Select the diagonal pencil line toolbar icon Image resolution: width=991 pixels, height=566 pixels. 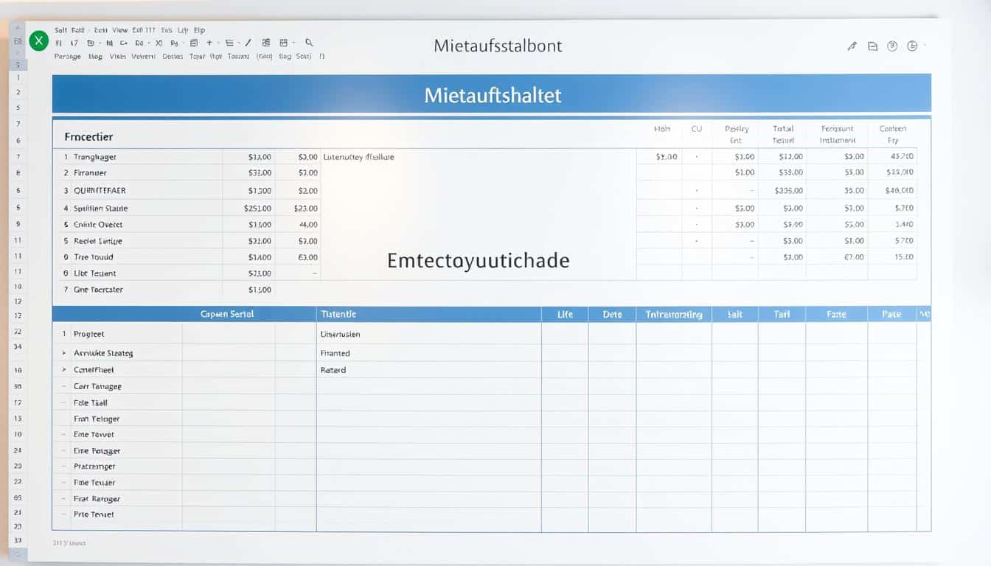pyautogui.click(x=248, y=43)
